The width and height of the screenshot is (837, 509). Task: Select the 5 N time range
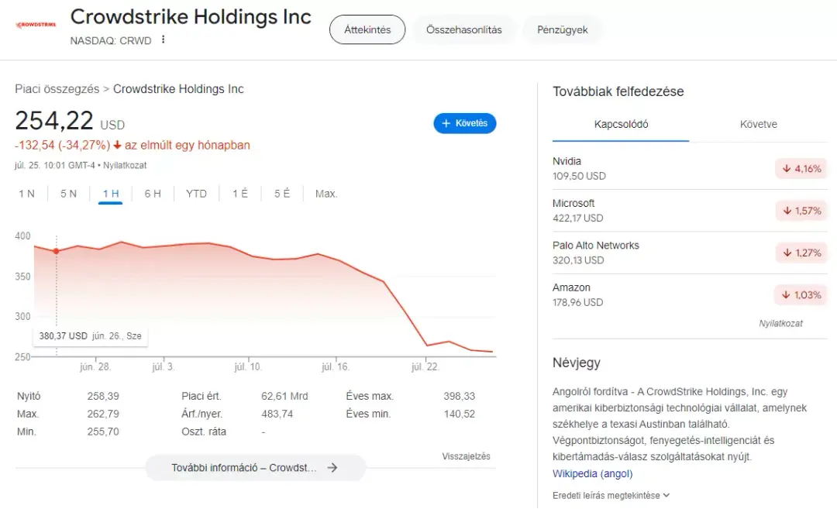click(68, 194)
